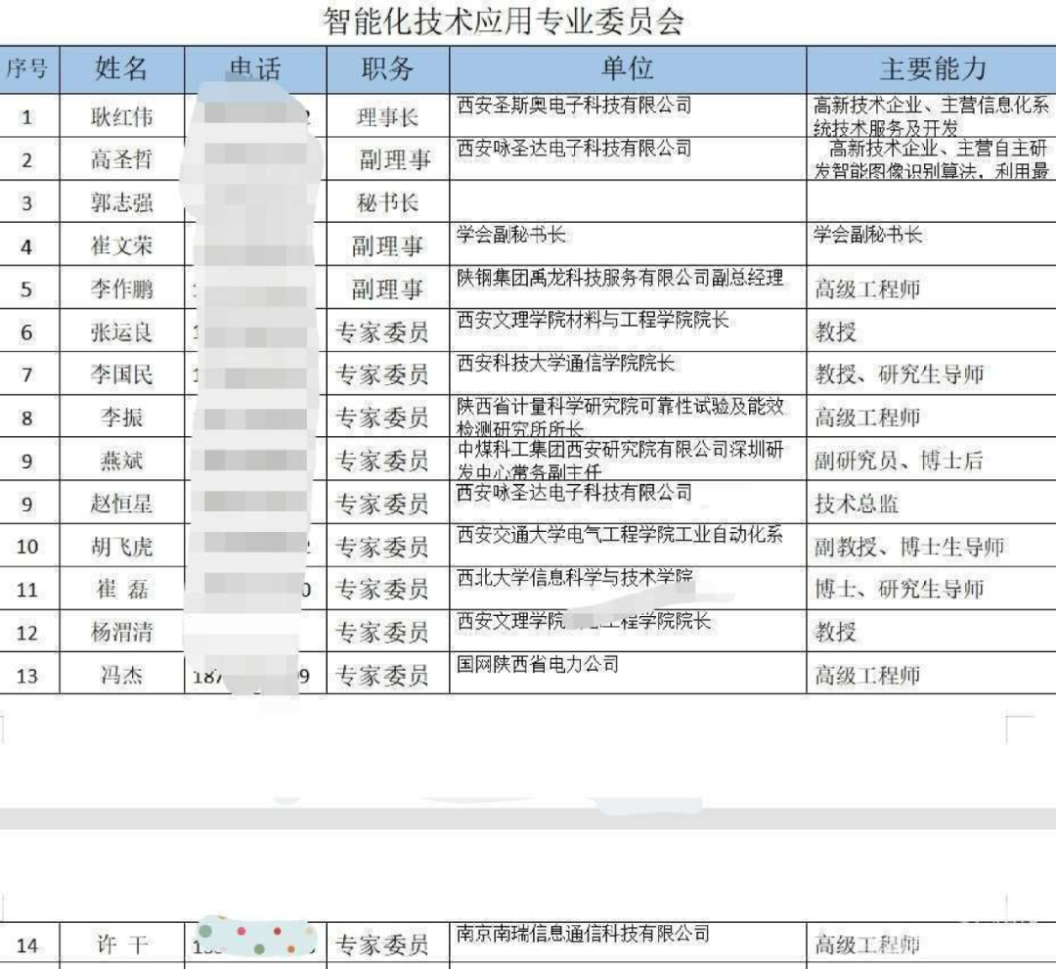Click sequence number 13
The width and height of the screenshot is (1056, 969).
click(x=27, y=676)
